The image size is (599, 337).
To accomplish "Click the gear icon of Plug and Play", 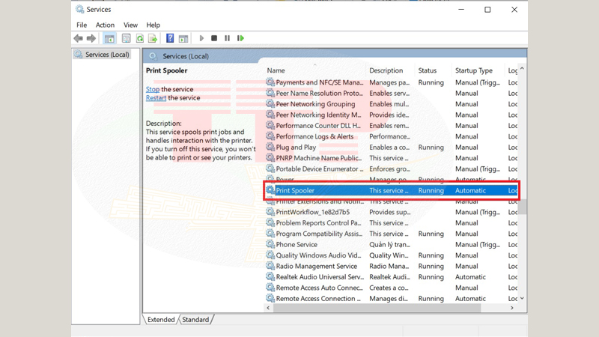I will [x=270, y=147].
